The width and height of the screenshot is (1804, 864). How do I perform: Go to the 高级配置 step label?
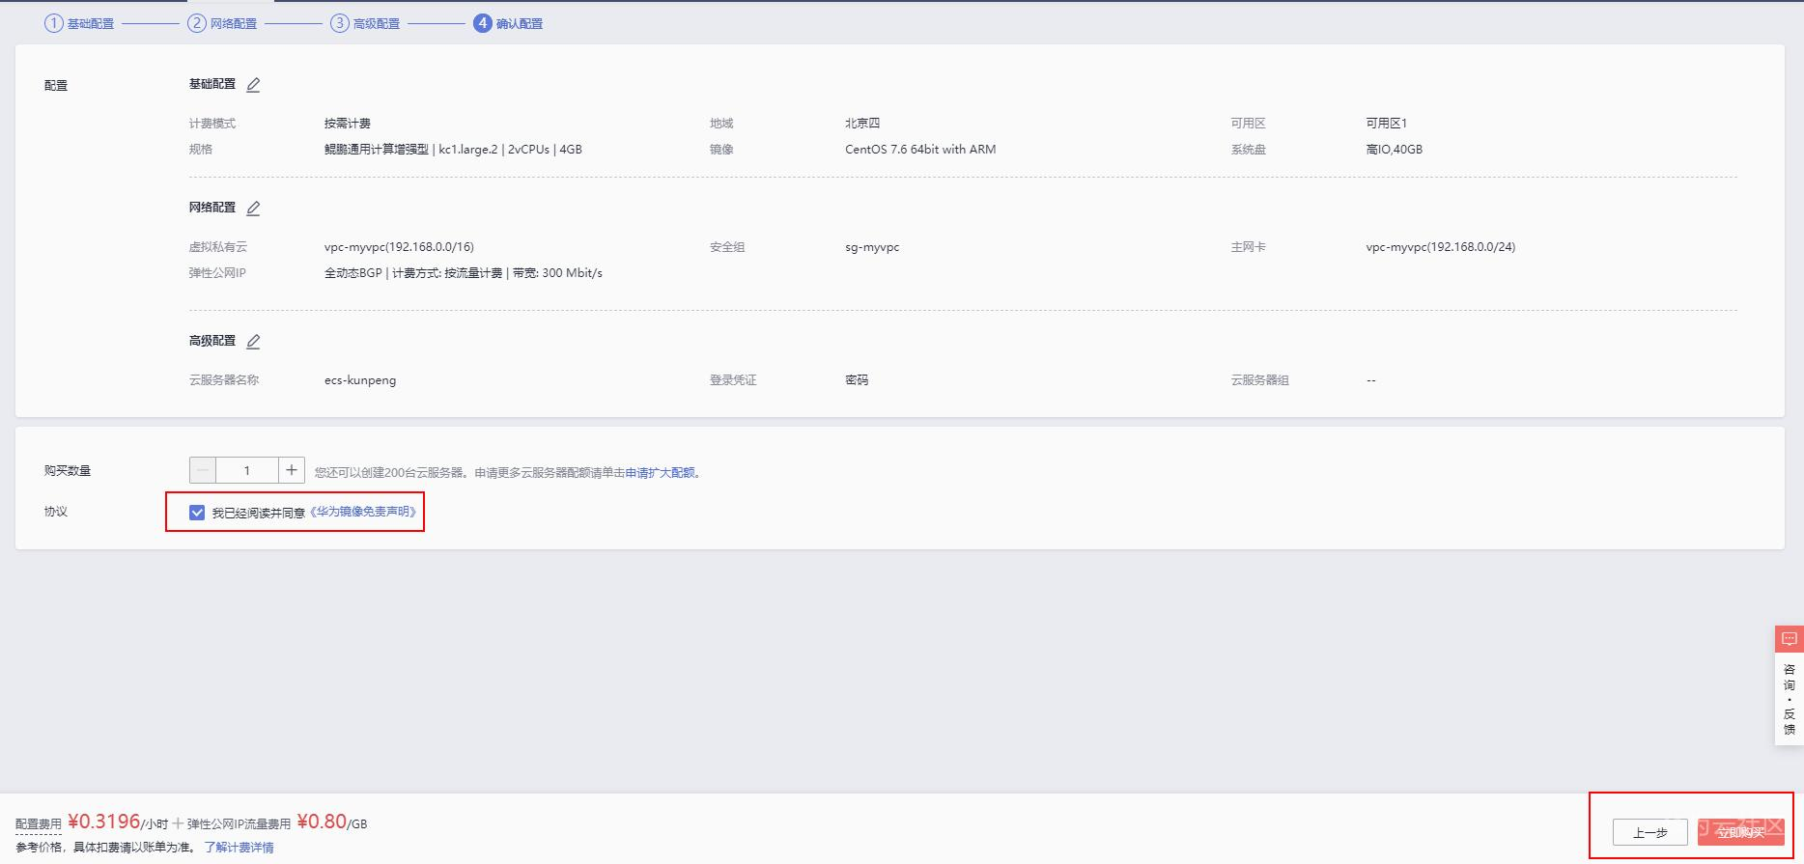pos(377,24)
